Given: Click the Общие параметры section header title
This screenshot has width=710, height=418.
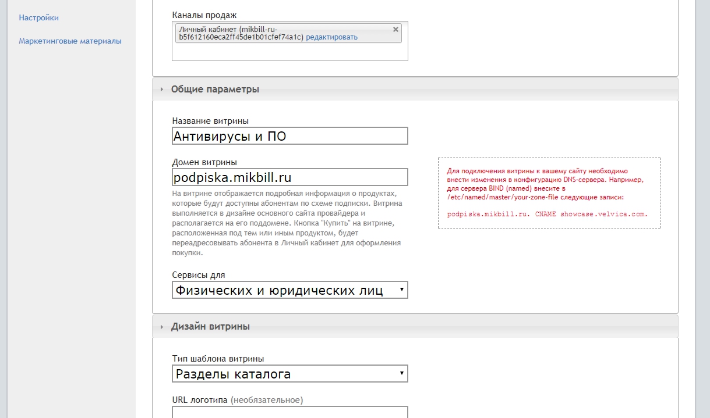Looking at the screenshot, I should point(215,90).
